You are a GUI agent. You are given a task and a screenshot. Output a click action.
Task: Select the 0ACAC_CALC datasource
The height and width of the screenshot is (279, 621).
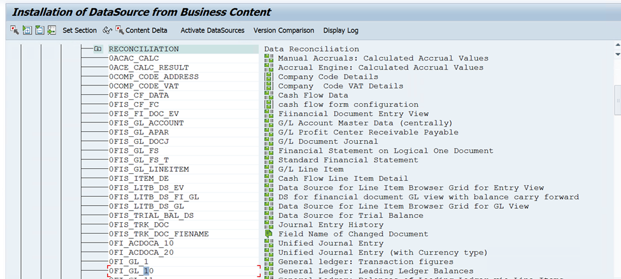pos(134,59)
